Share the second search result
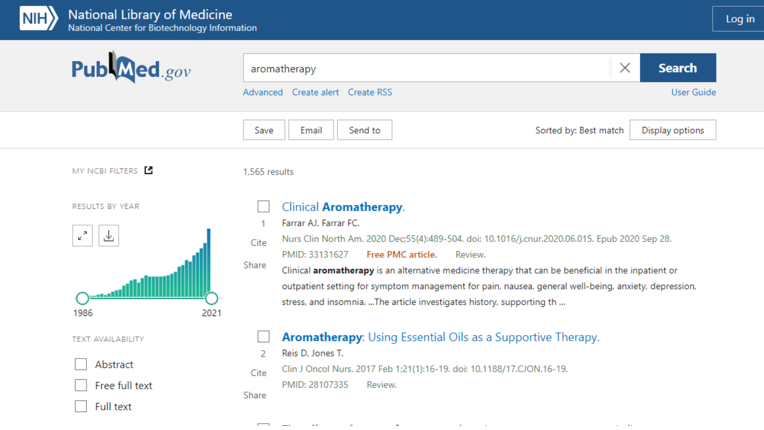 (x=254, y=395)
